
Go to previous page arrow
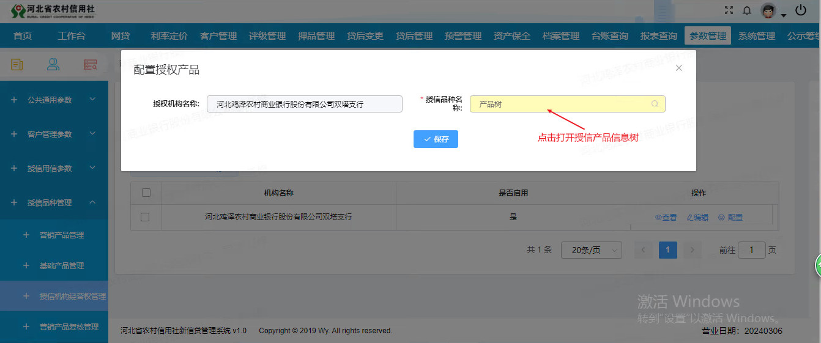click(x=643, y=249)
